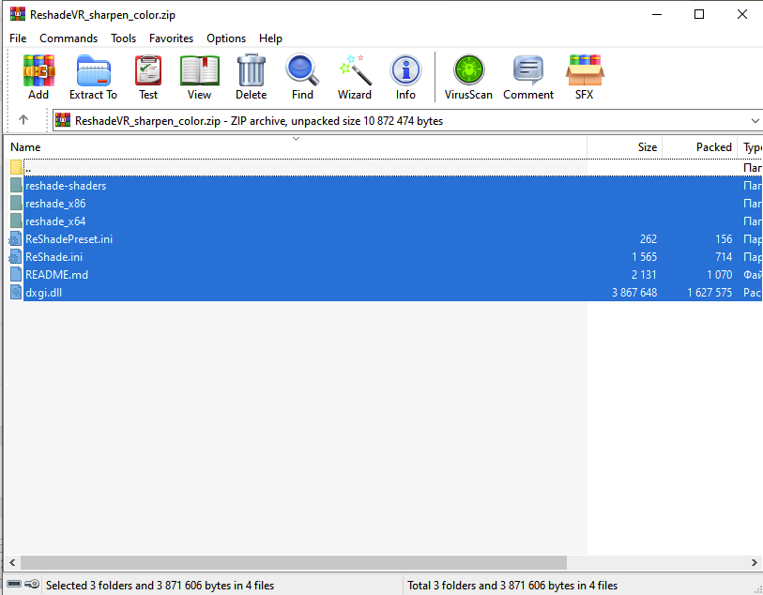Click the 'Total 3 folders' status text
763x595 pixels.
point(512,586)
